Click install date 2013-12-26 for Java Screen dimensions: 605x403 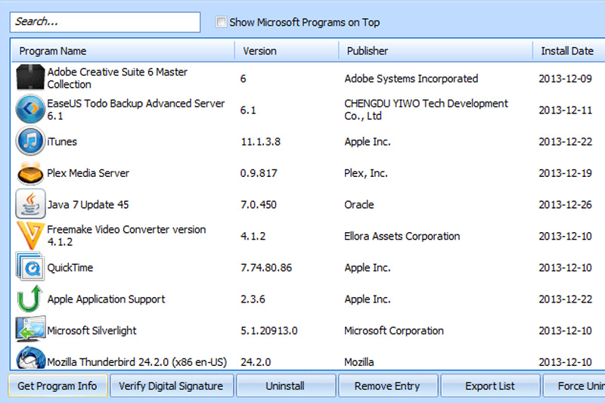[x=565, y=204]
